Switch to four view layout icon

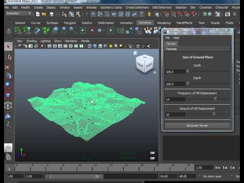8,157
